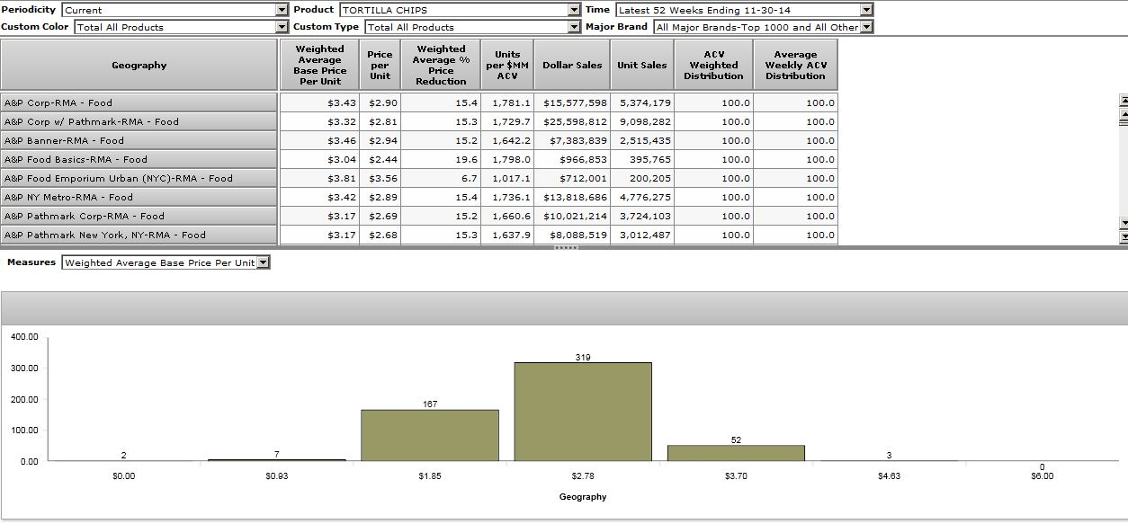
Task: Select the A&P NY Metro-RMA - Food row
Action: 139,197
